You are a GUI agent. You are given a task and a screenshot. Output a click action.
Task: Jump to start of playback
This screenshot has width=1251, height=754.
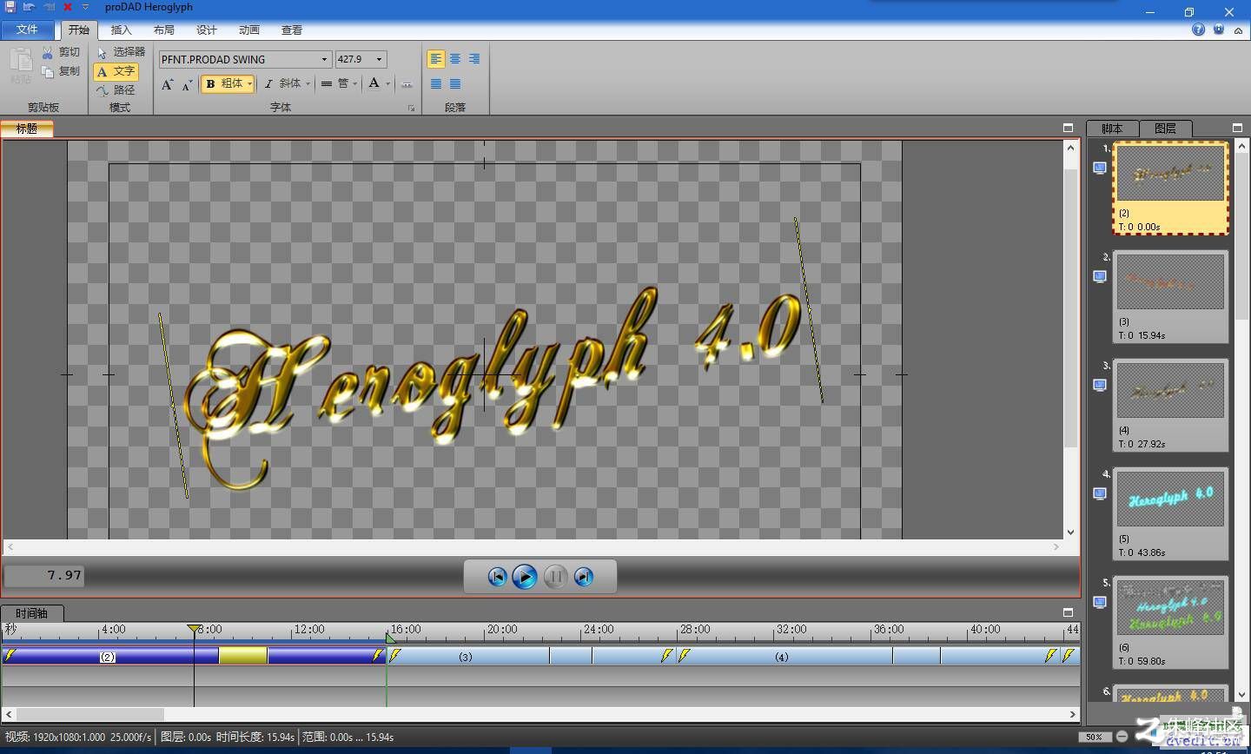click(x=497, y=577)
